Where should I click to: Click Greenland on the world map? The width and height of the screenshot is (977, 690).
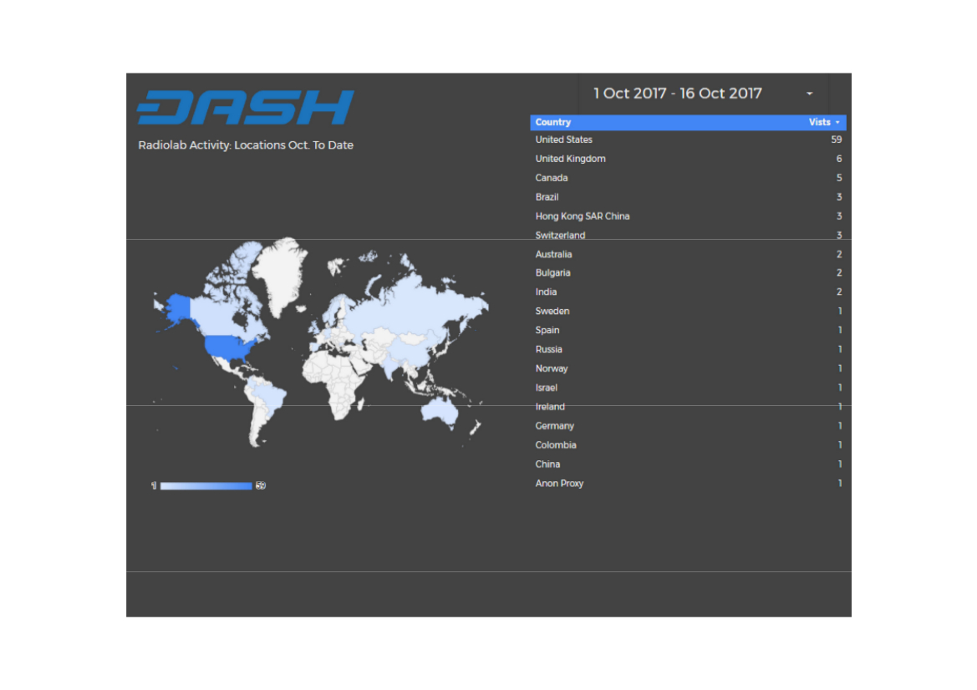point(282,274)
